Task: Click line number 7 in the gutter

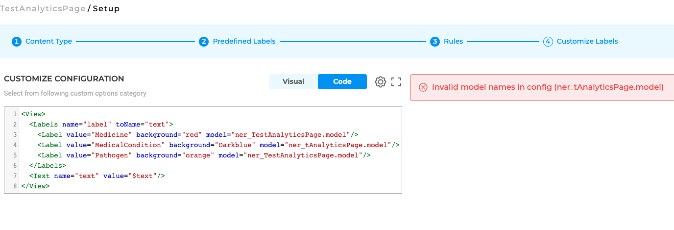Action: pos(15,176)
